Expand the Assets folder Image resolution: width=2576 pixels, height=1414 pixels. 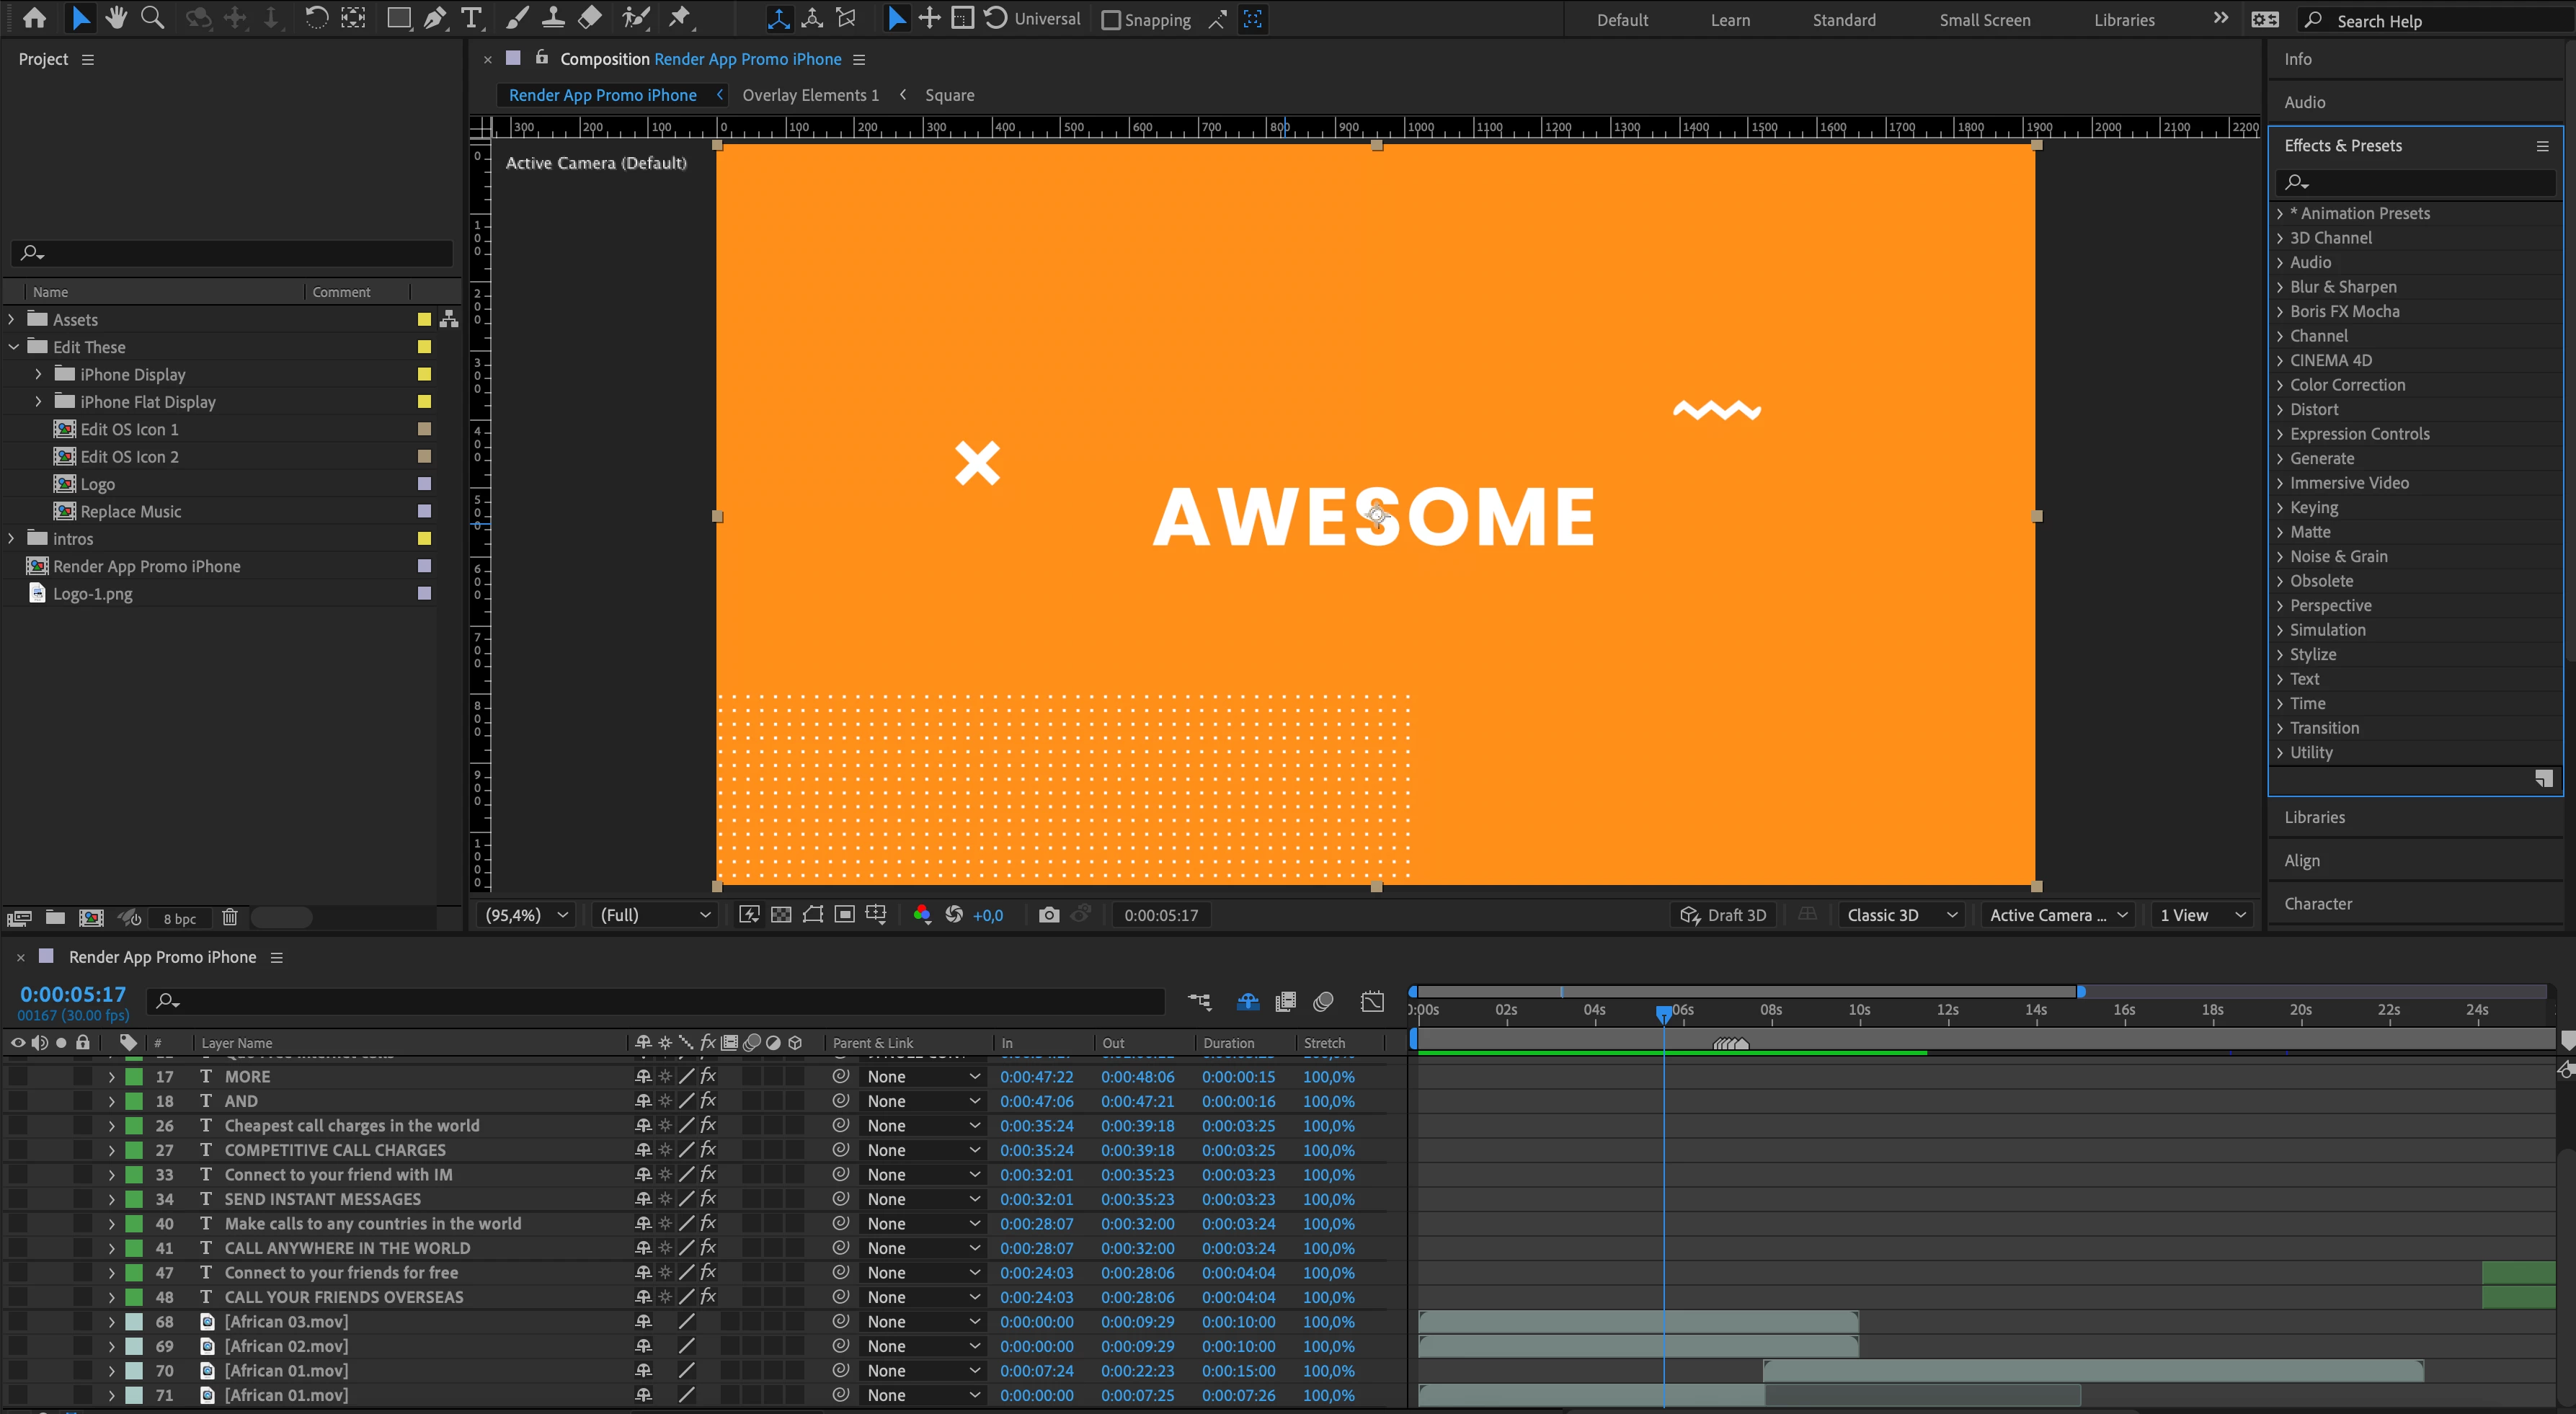click(x=12, y=319)
